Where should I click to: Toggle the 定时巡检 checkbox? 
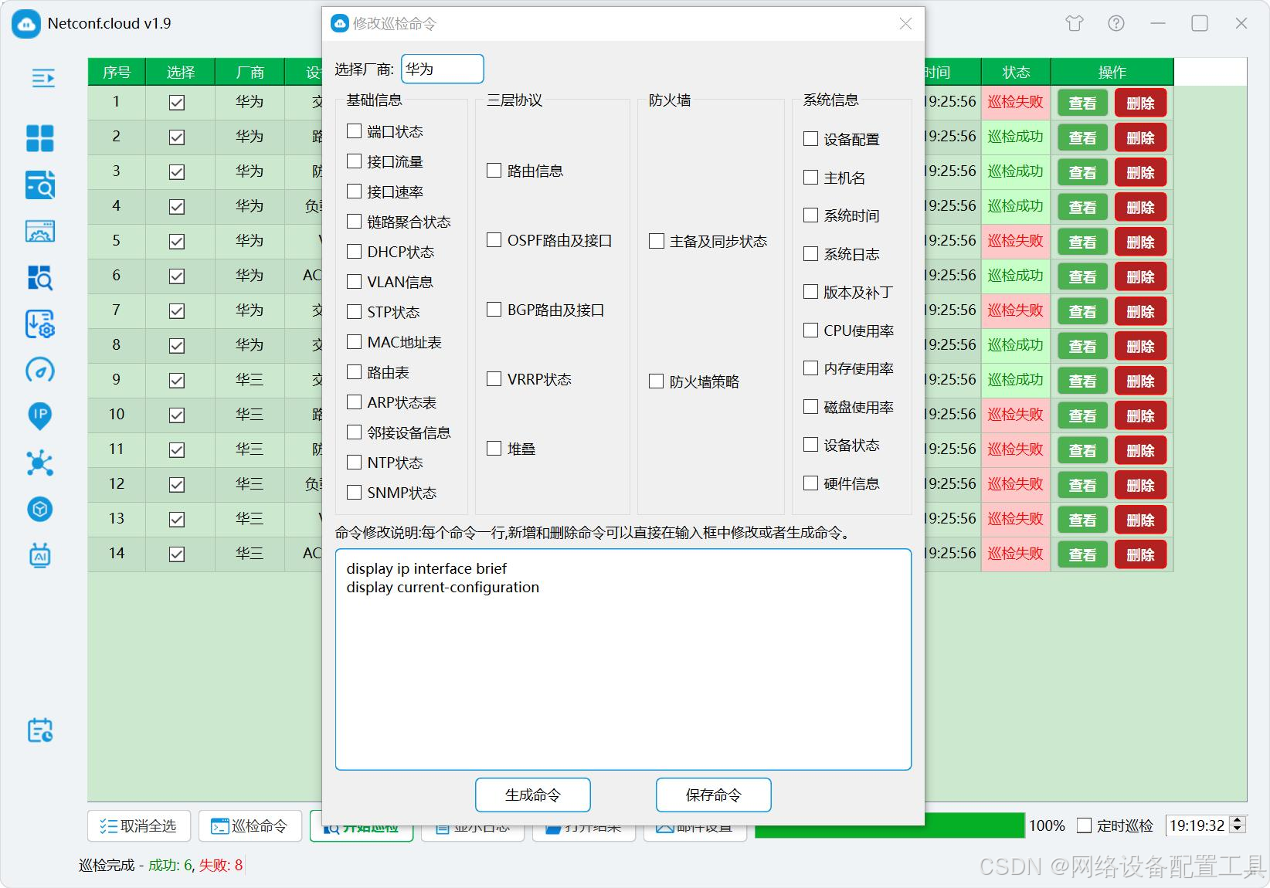tap(1085, 825)
